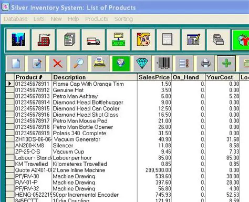This screenshot has width=249, height=202.
Task: Open the Help menu
Action: pyautogui.click(x=74, y=19)
